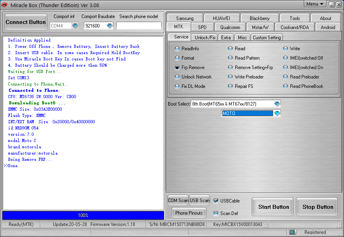Click 'model:Moto C' log line
Viewport: 344px width, 237px height.
tap(22, 140)
